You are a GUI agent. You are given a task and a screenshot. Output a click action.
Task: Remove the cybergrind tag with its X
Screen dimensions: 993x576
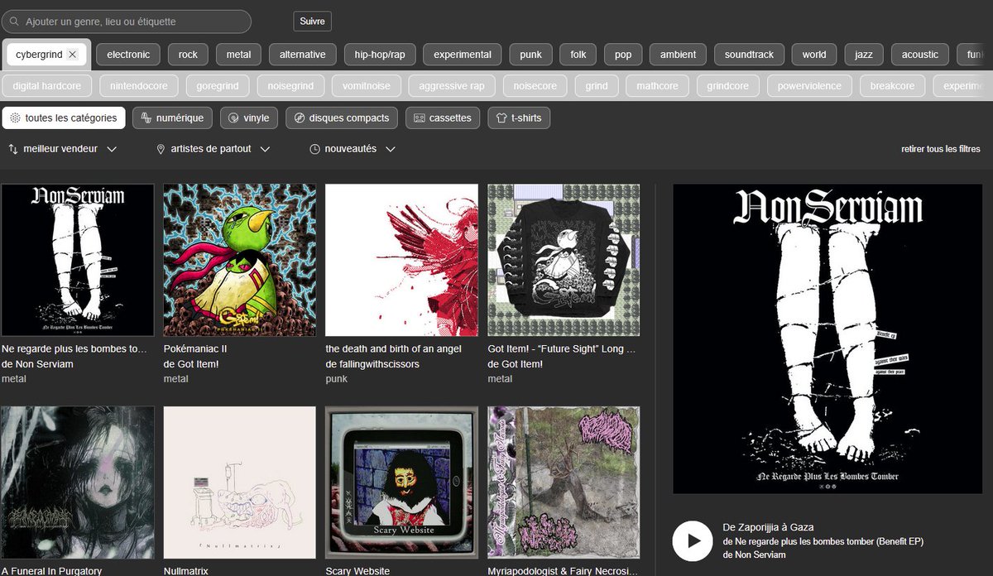pos(72,55)
